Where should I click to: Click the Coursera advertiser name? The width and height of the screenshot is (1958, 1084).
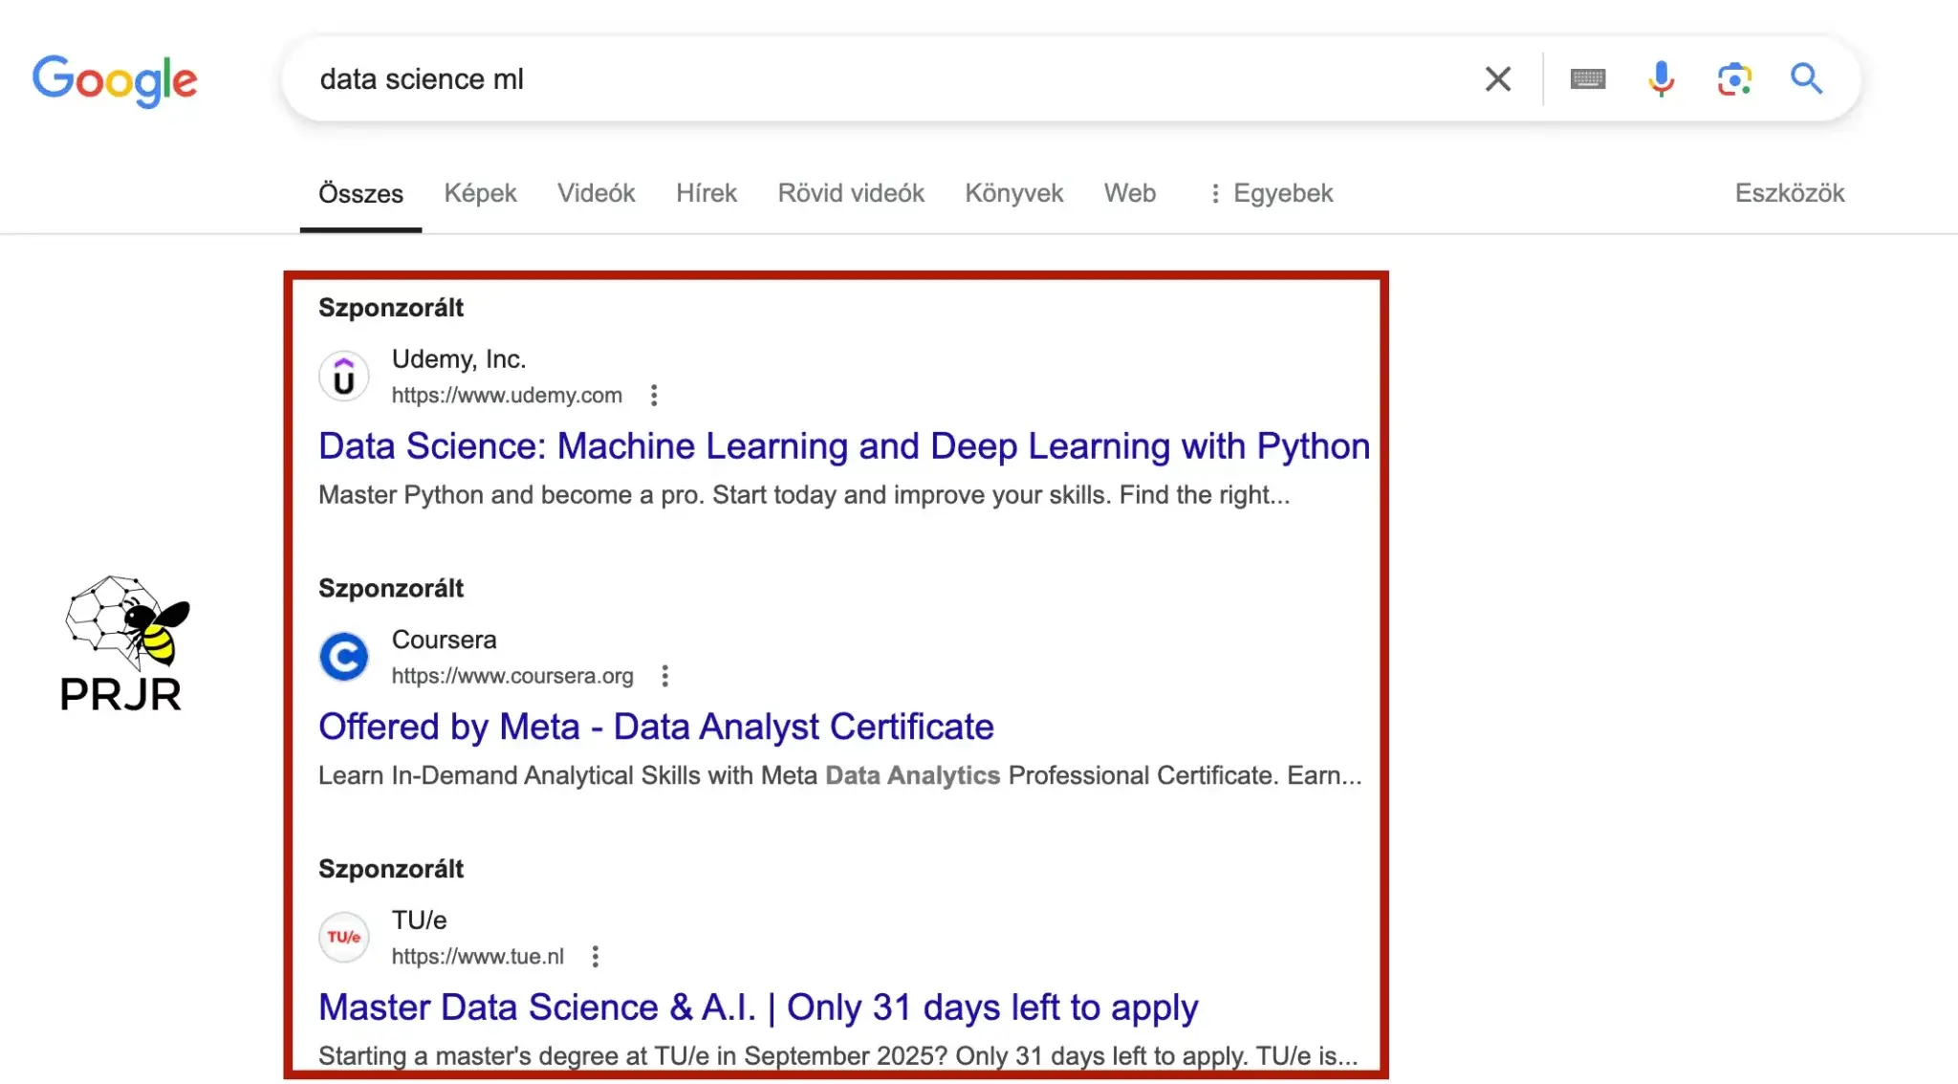[x=445, y=640]
